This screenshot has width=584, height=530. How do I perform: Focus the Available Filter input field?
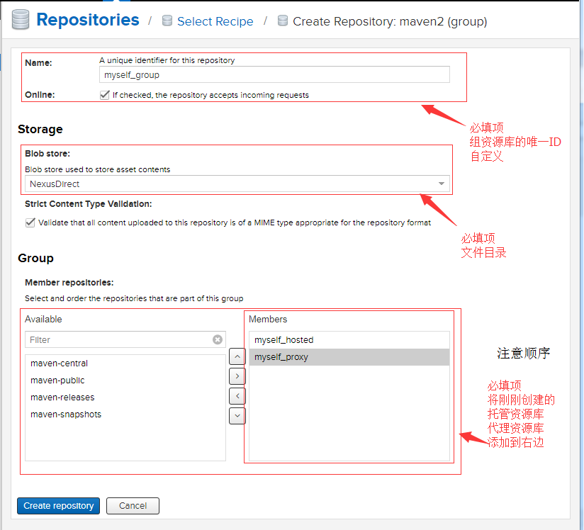click(125, 339)
